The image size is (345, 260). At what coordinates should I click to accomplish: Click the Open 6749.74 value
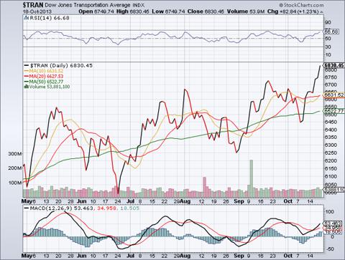[x=96, y=11]
